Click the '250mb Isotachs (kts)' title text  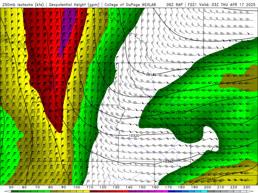click(23, 5)
